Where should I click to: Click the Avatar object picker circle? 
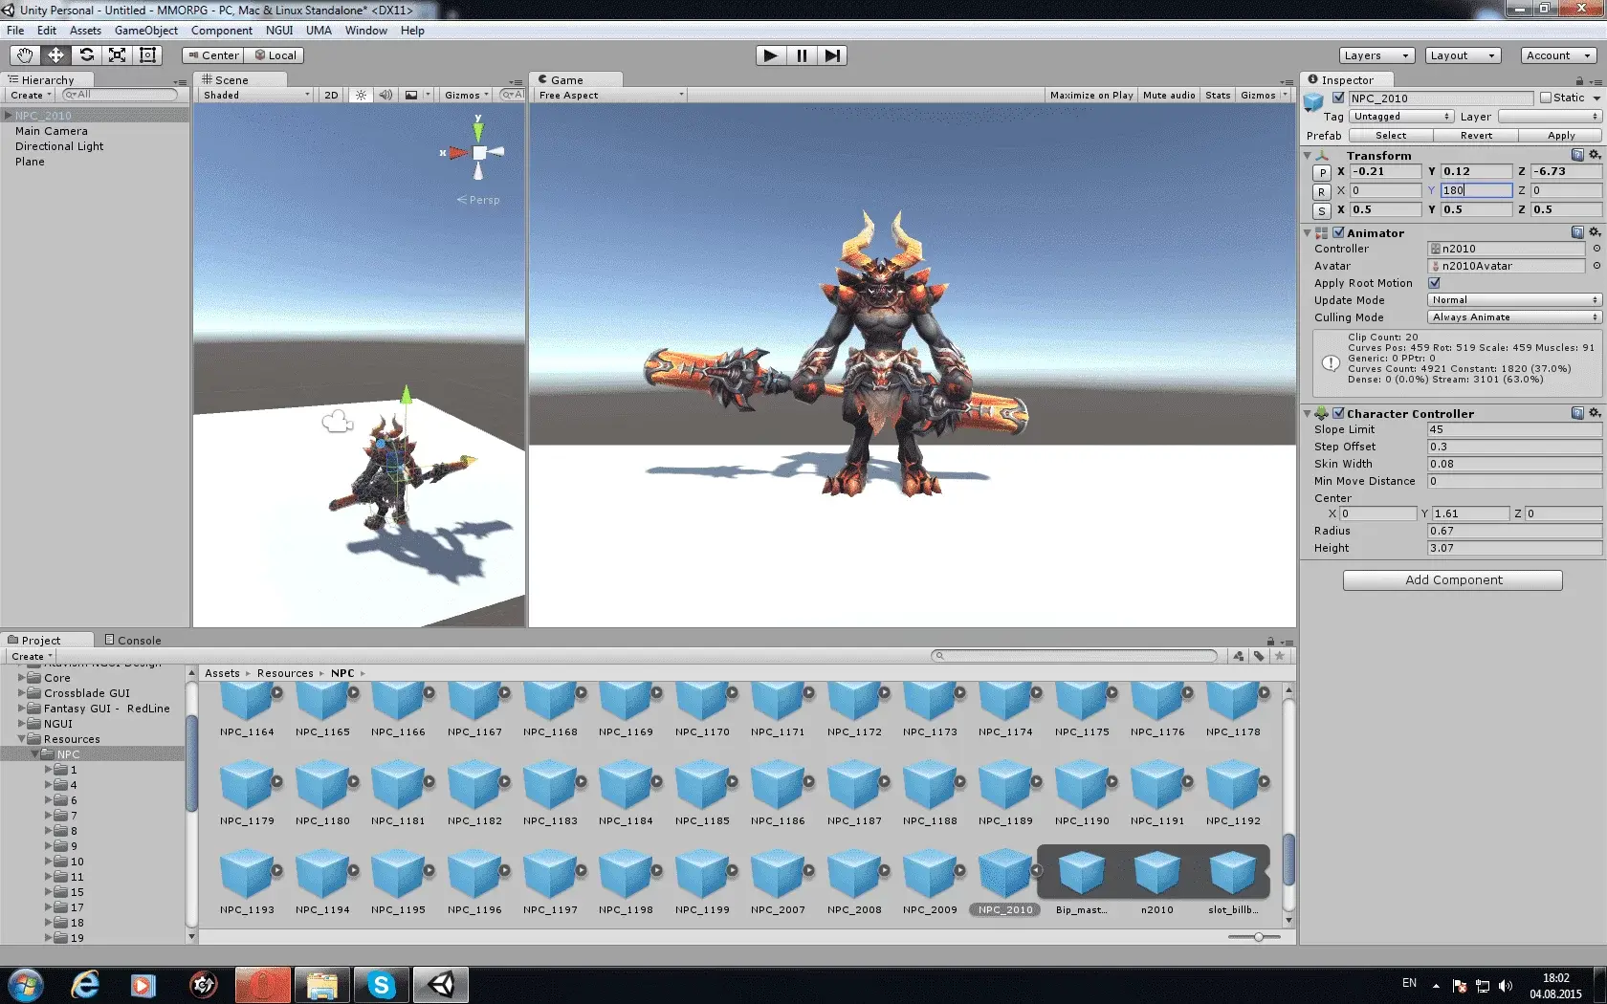[x=1596, y=266]
